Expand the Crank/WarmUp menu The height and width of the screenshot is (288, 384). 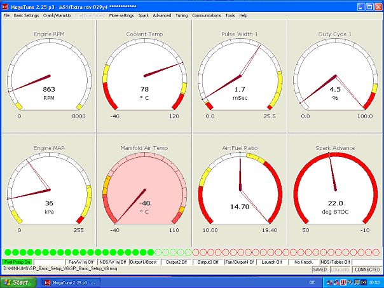tap(57, 15)
